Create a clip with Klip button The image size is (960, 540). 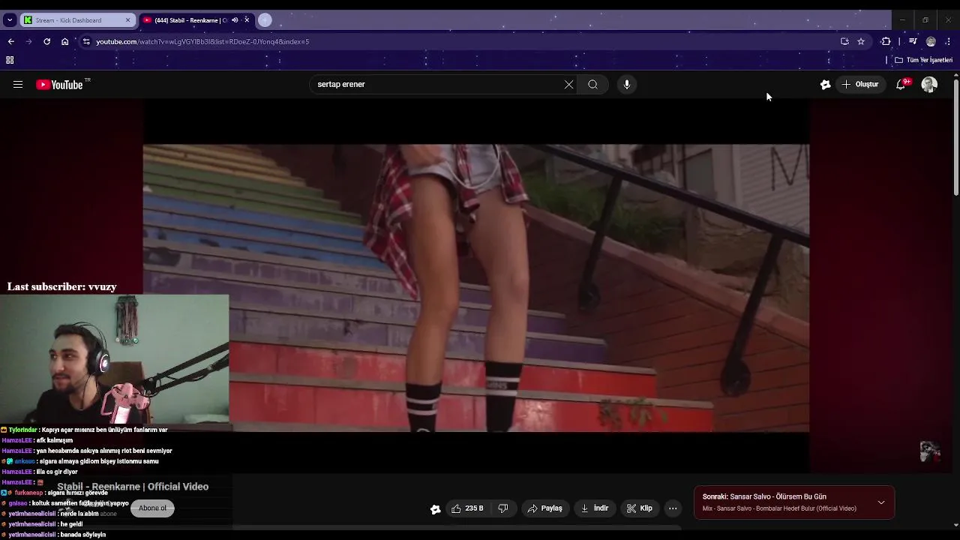[x=640, y=508]
